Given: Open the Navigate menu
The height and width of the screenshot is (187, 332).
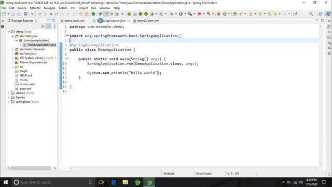Looking at the screenshot, I should point(50,8).
